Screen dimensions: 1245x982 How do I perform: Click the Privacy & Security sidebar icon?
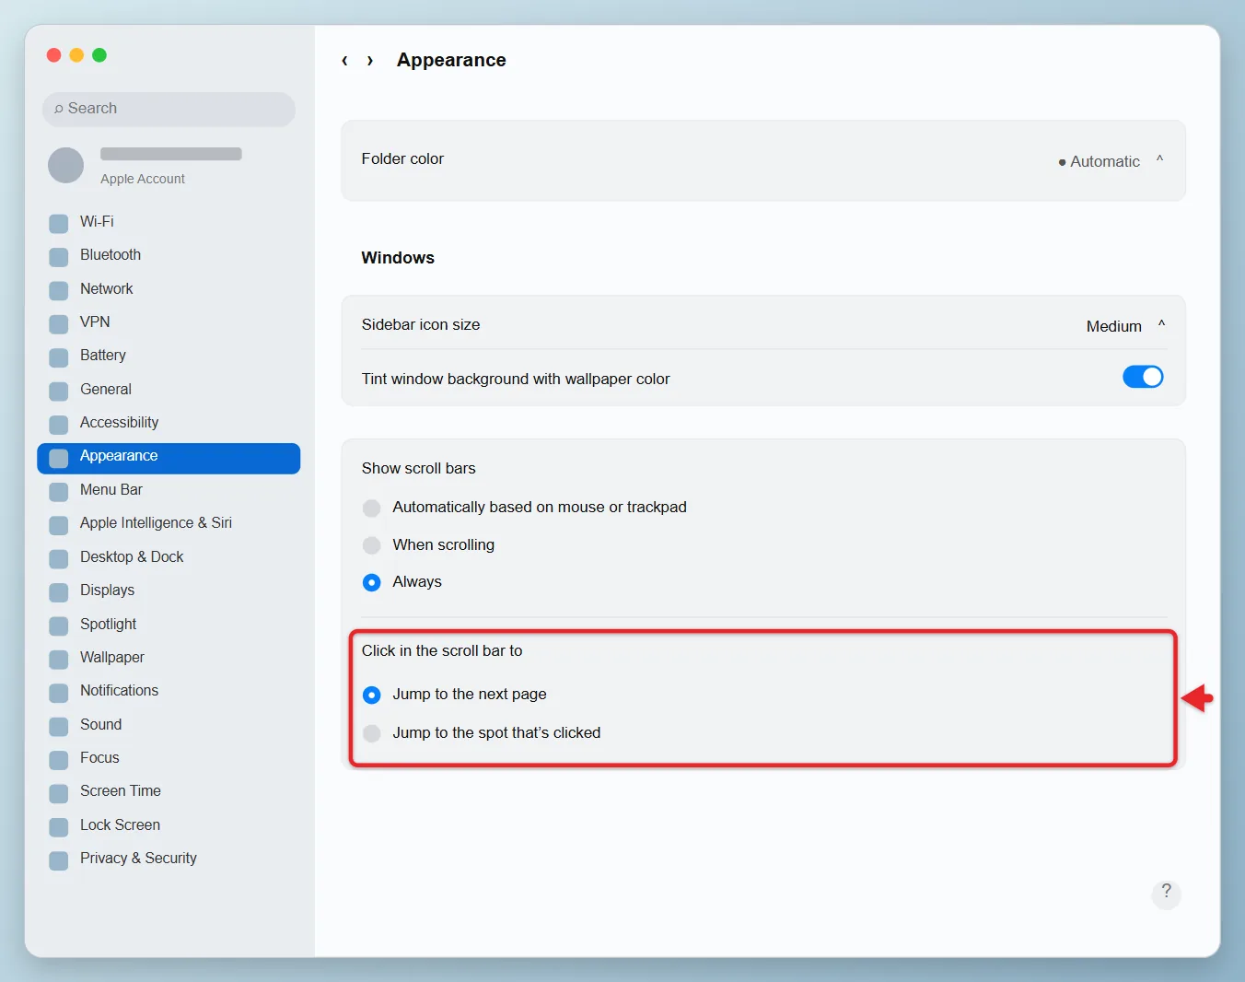[x=59, y=859]
